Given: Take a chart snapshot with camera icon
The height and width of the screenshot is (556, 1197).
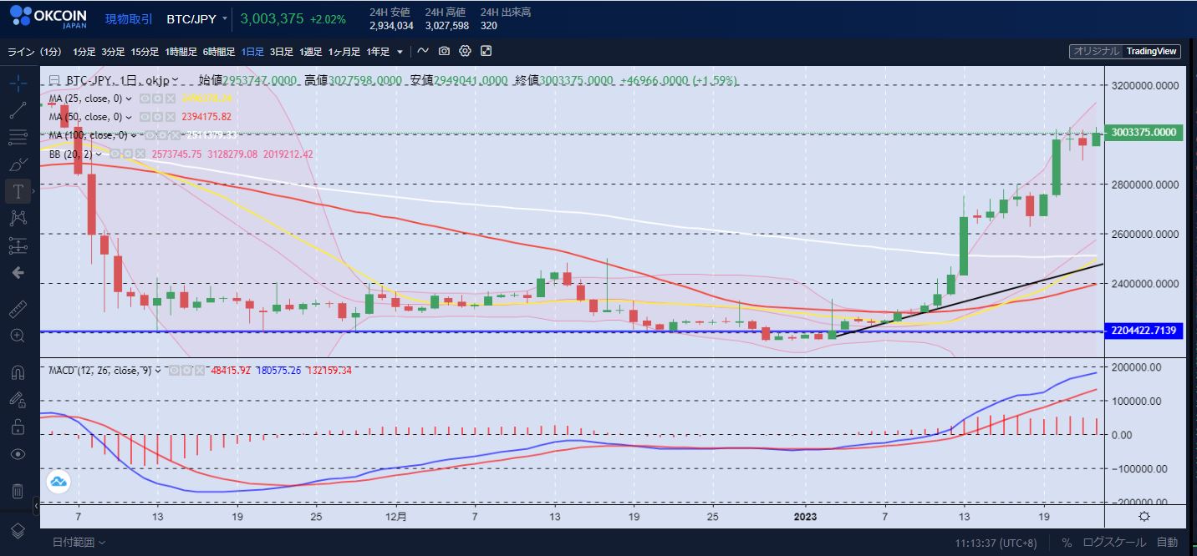Looking at the screenshot, I should click(444, 52).
